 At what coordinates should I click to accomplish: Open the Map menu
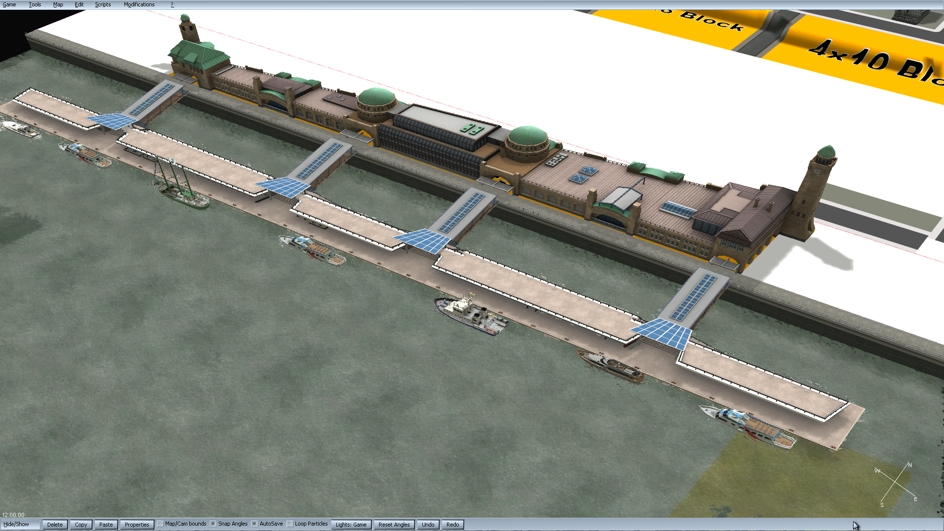click(58, 4)
